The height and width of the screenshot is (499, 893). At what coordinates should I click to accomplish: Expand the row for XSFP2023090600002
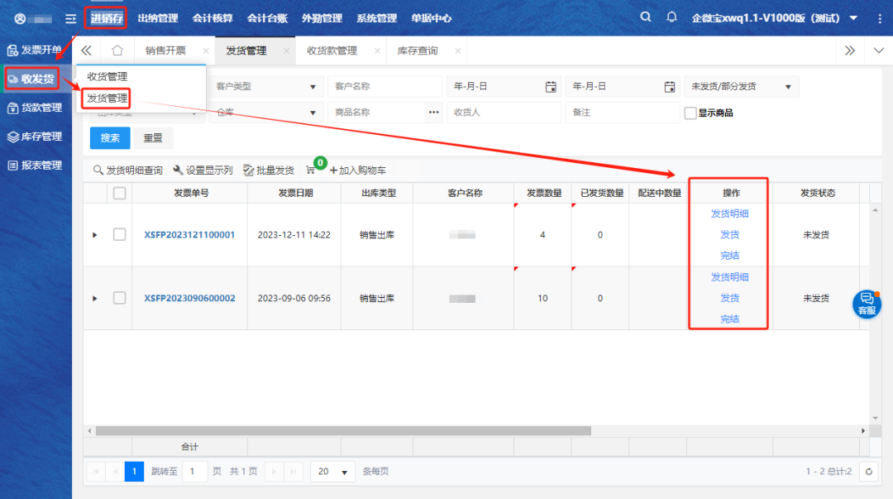point(94,298)
